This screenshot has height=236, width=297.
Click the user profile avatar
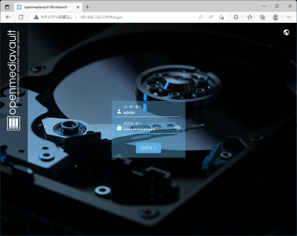pyautogui.click(x=276, y=17)
